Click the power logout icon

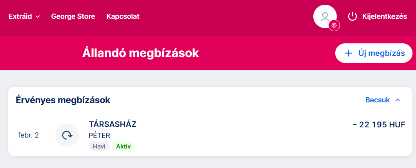352,16
